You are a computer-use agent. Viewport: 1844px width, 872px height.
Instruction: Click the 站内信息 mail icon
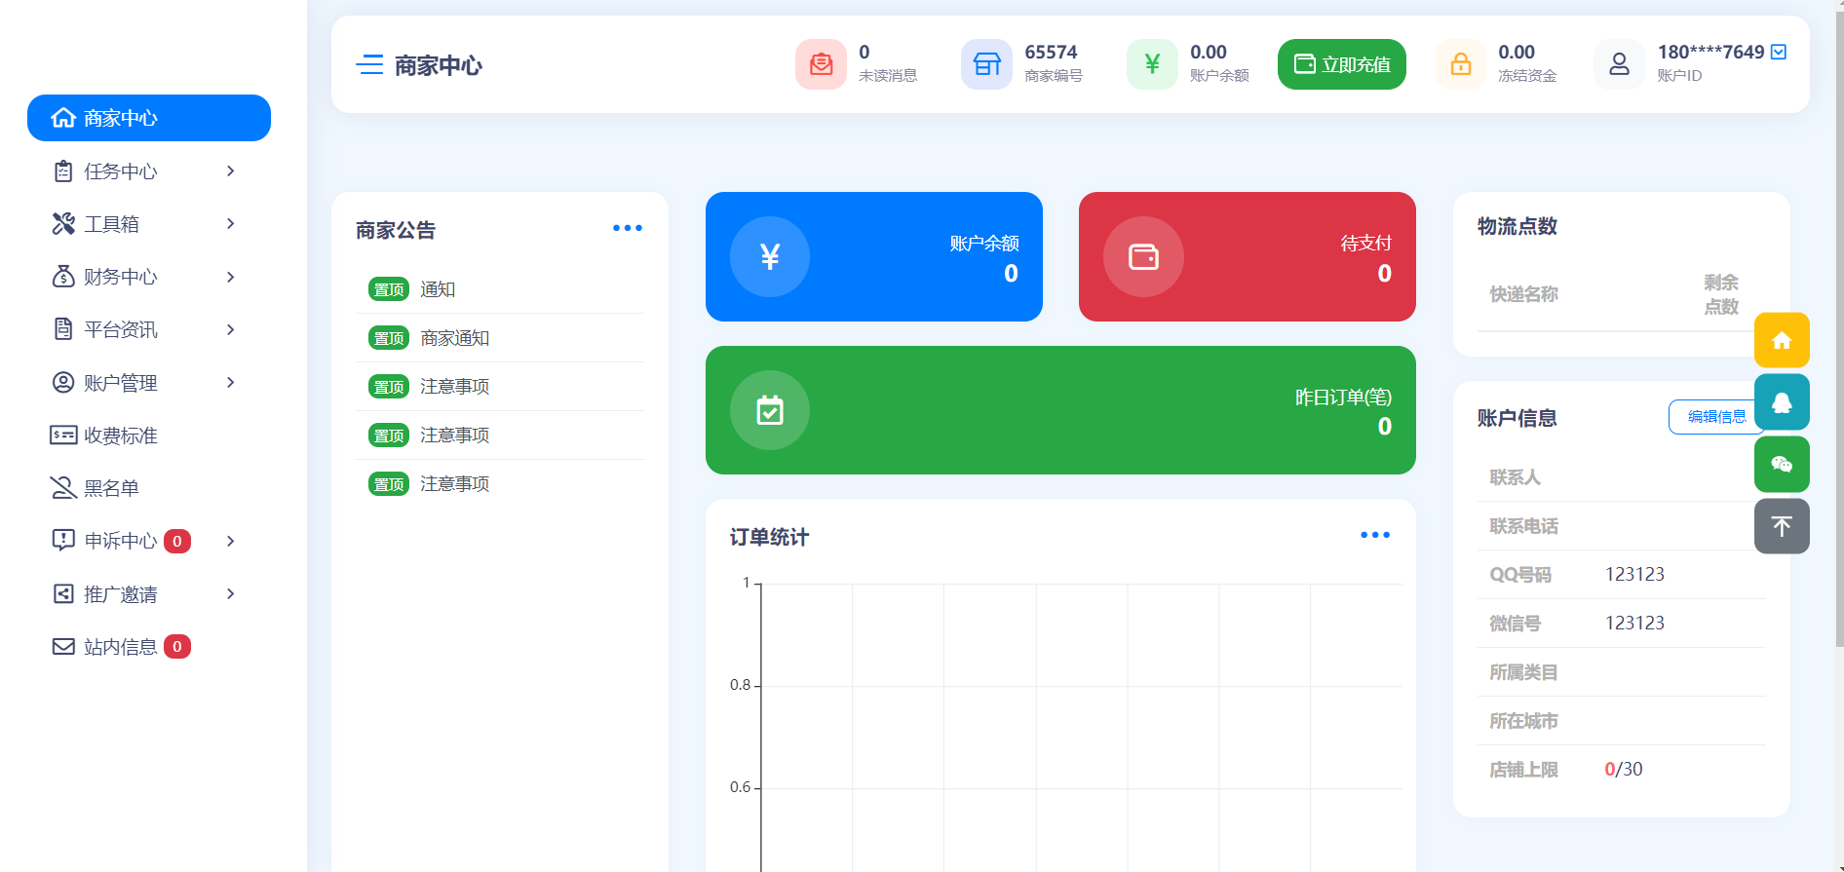click(63, 646)
